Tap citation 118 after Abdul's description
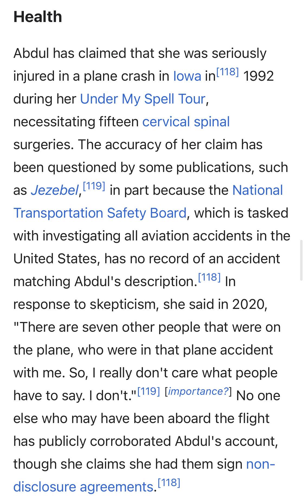Screen dimensions: 305x501 pyautogui.click(x=209, y=277)
